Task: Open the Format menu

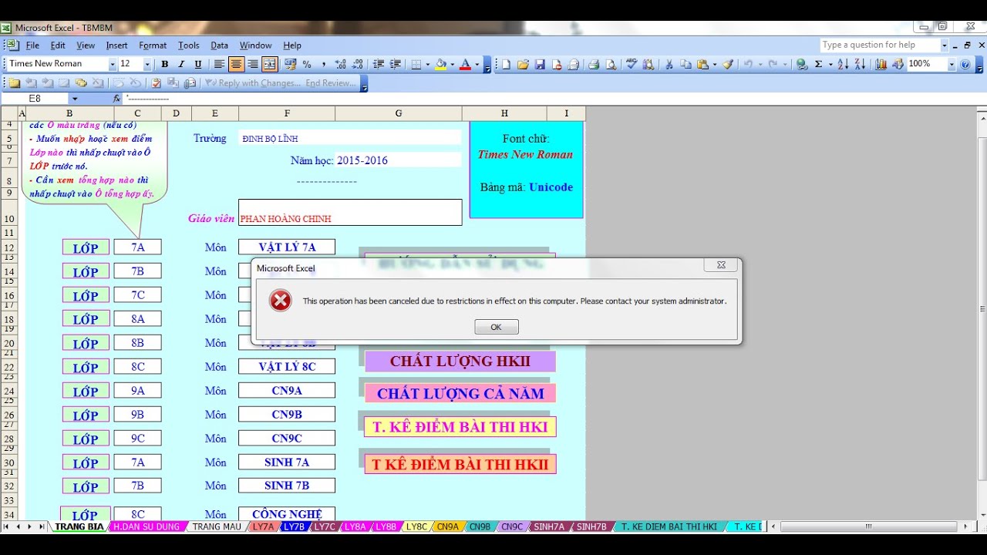Action: [x=153, y=45]
